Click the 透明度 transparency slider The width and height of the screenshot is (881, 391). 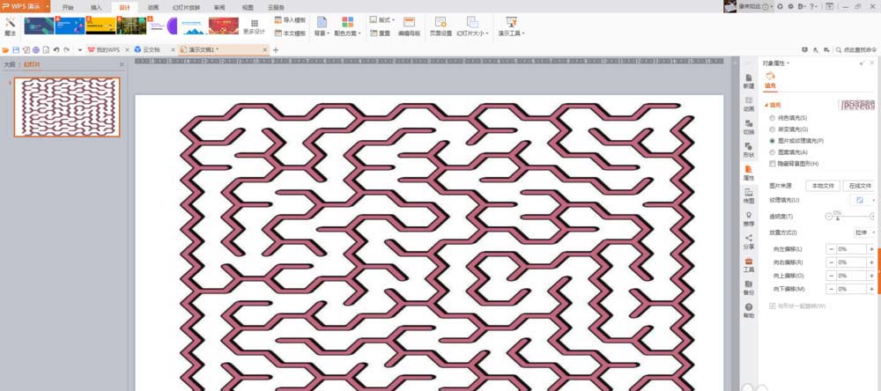coord(850,217)
